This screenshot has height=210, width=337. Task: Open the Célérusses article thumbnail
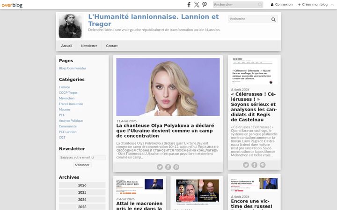click(254, 71)
